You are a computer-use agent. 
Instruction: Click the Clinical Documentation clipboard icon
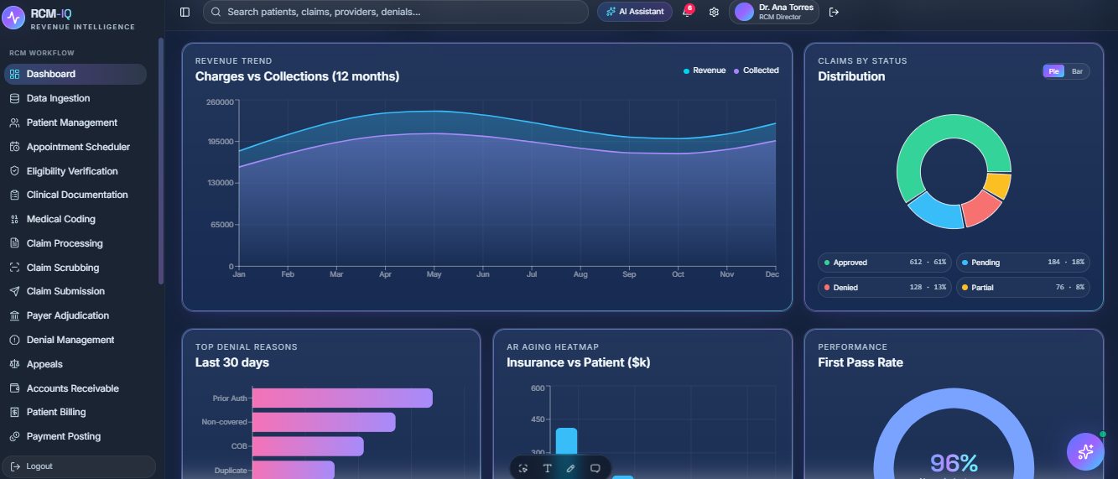(x=14, y=195)
